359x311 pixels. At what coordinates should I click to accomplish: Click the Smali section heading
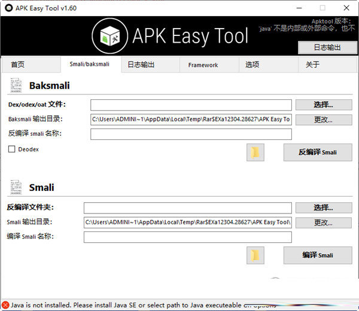coord(41,187)
